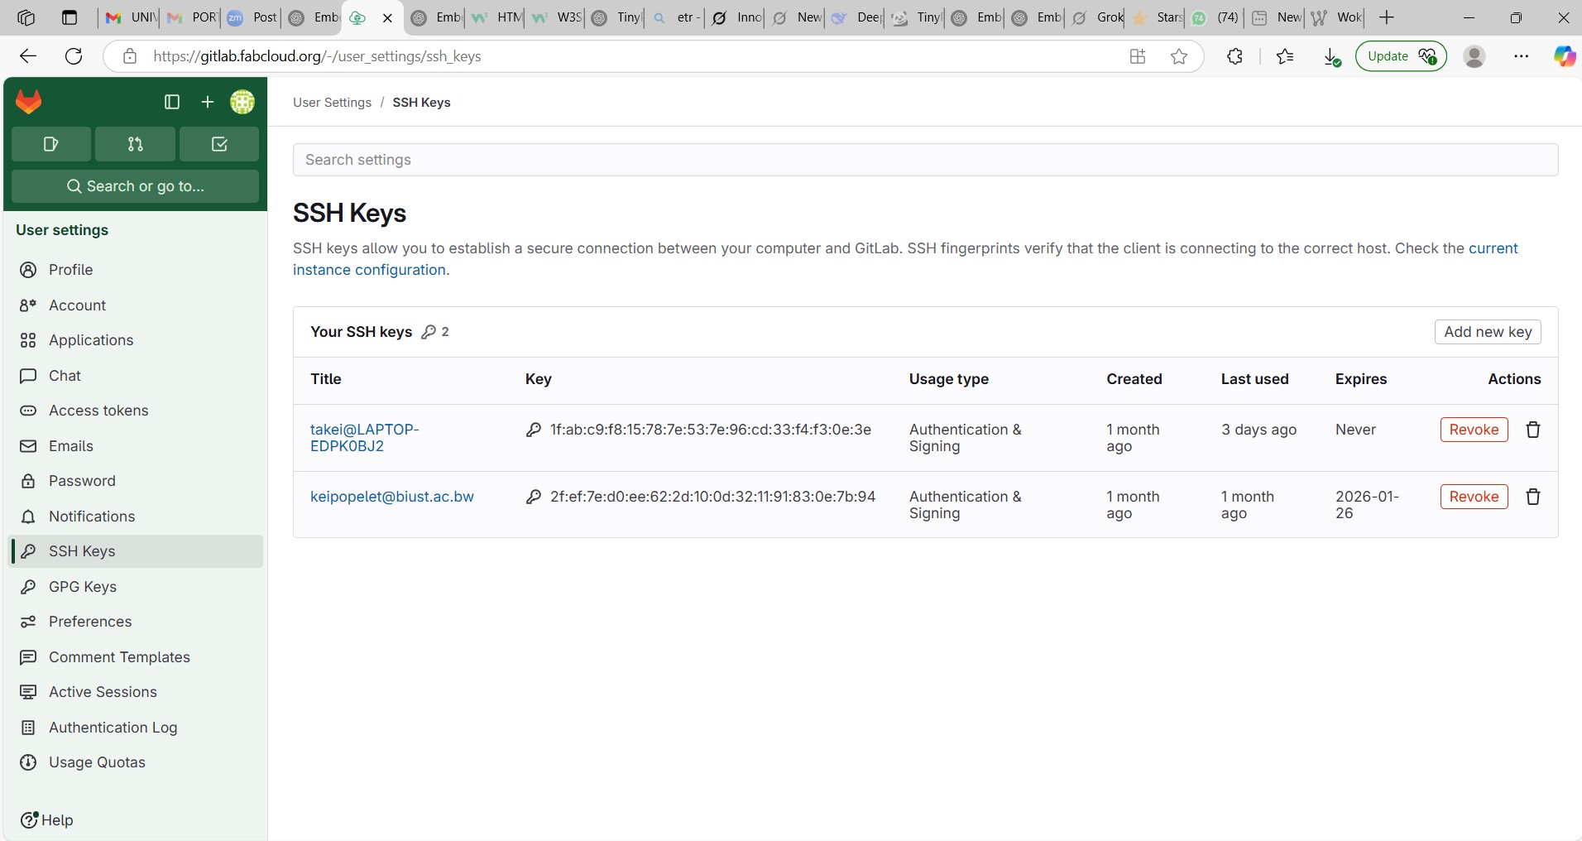Image resolution: width=1582 pixels, height=841 pixels.
Task: Click expiry date 2026-01-26
Action: click(x=1367, y=505)
